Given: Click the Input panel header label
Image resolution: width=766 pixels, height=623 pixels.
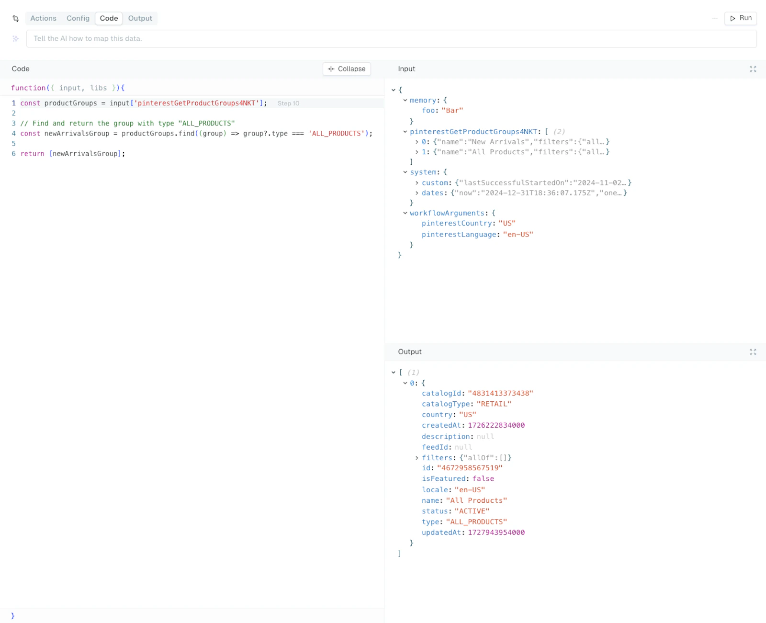Looking at the screenshot, I should click(406, 69).
